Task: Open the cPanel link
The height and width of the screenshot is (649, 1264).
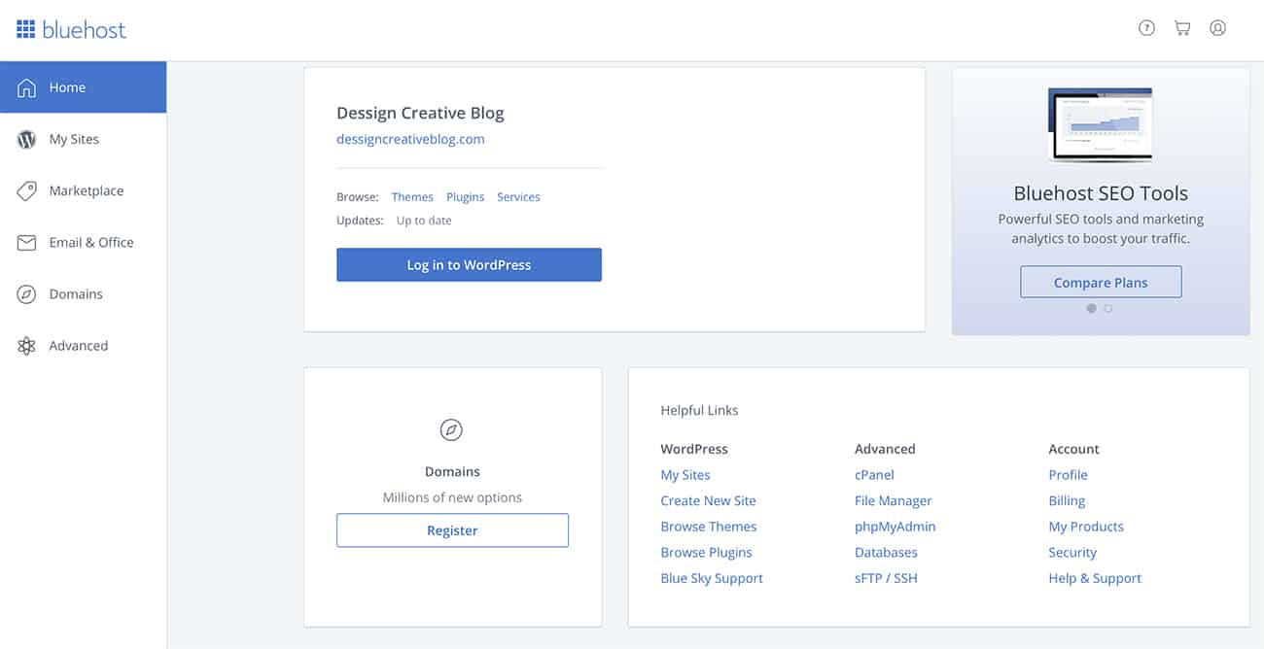Action: click(x=874, y=475)
